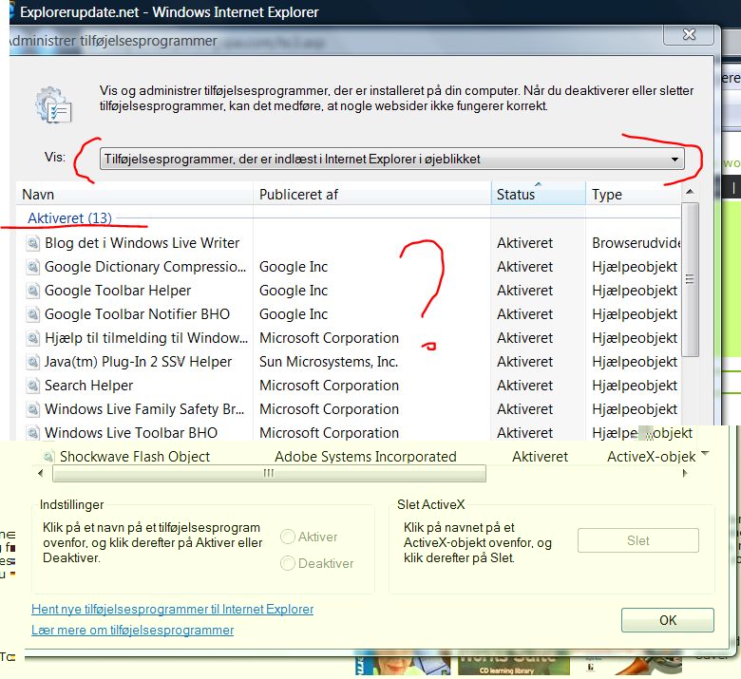Screen dimensions: 741x679
Task: Open Lær mere om tilføjelsesprogrammer link
Action: (132, 630)
